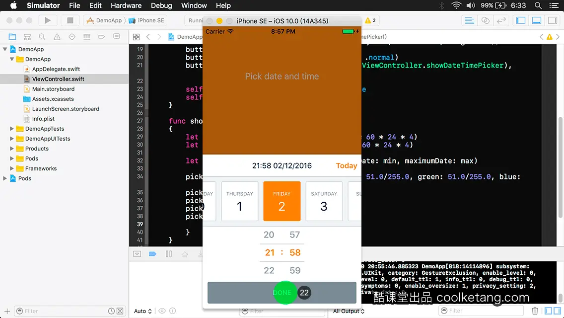564x318 pixels.
Task: Collapse the DemoApp project root
Action: (x=5, y=49)
